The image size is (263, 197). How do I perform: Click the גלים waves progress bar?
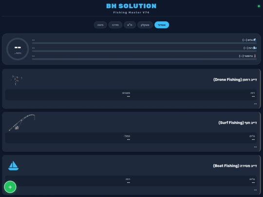[144, 43]
